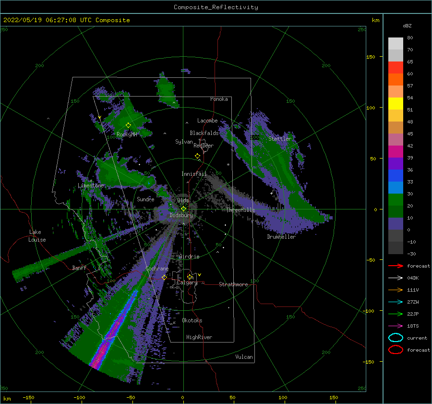Click the yellow diamond marker below Cochrane
432x404 pixels.
point(164,277)
